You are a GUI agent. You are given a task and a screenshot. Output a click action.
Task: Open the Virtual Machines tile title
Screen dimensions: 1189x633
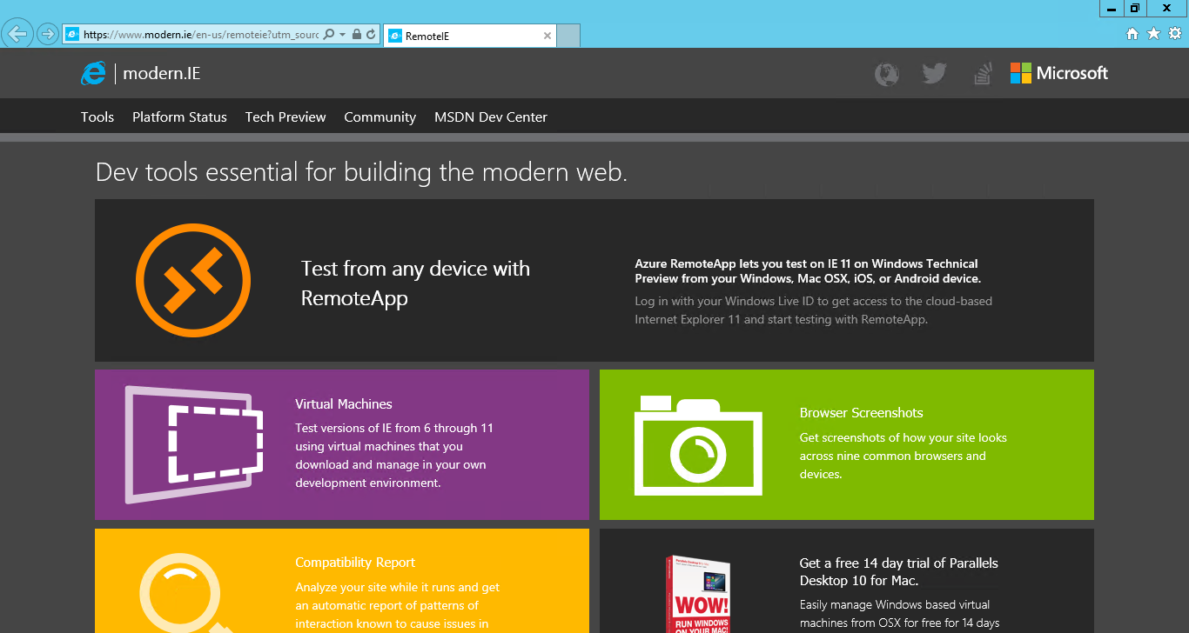344,404
